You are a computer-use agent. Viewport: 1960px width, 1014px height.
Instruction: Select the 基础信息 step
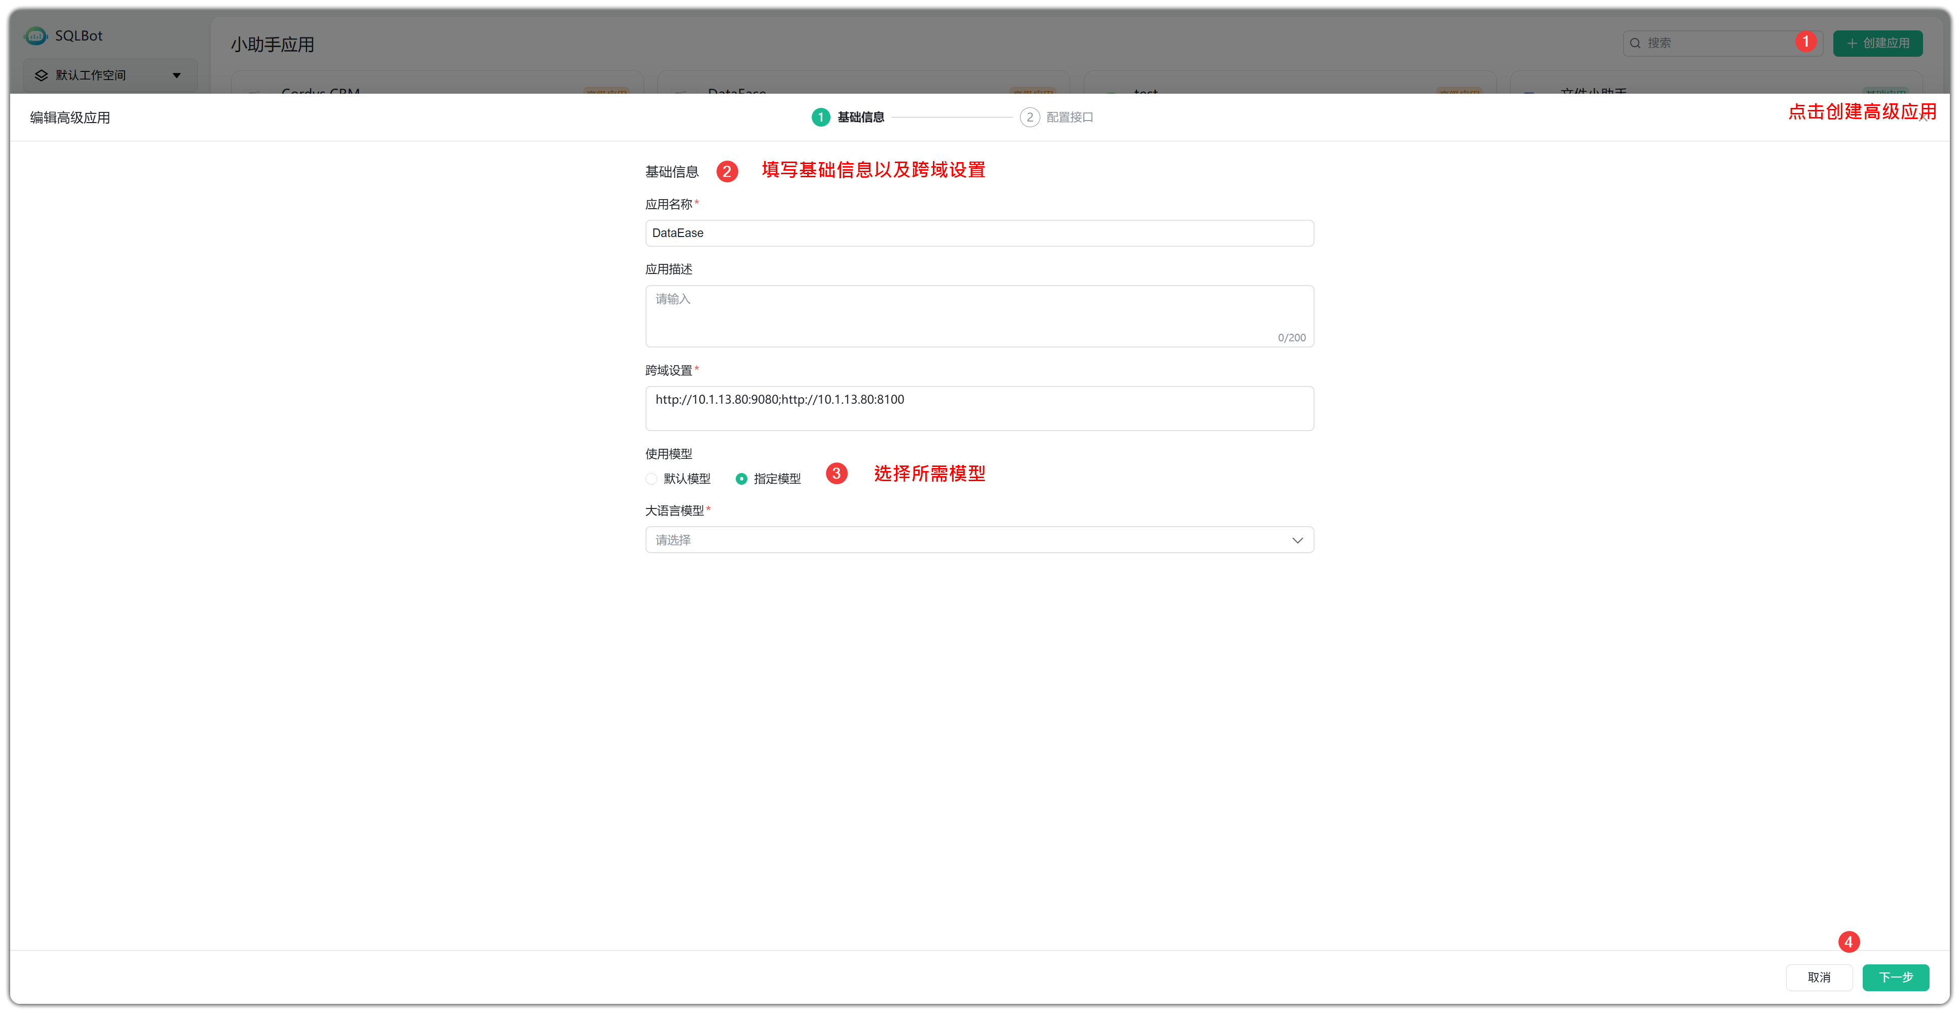pyautogui.click(x=848, y=117)
